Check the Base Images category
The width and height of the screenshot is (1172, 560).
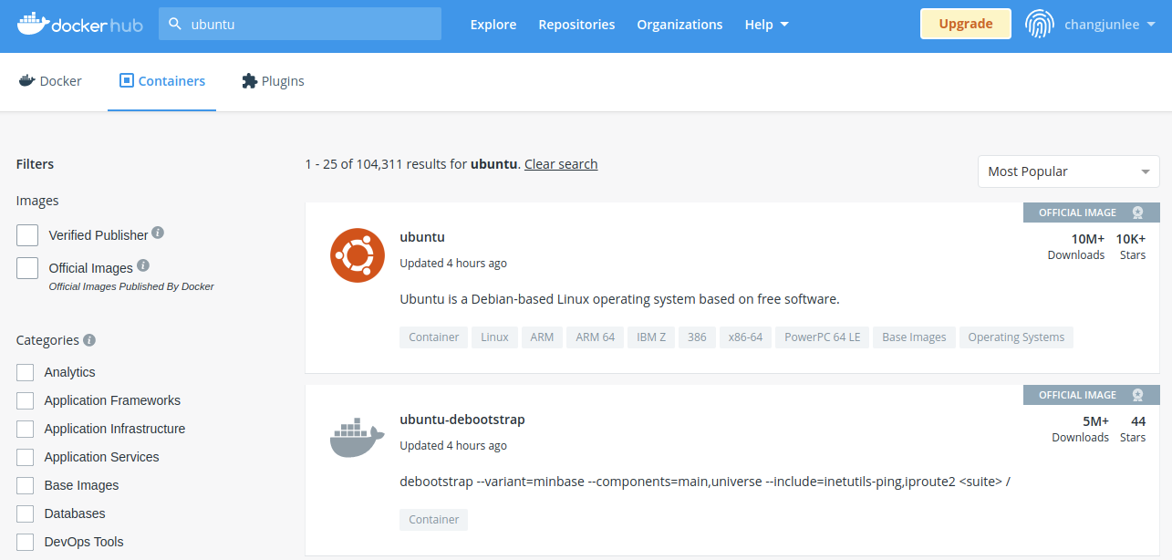(26, 485)
